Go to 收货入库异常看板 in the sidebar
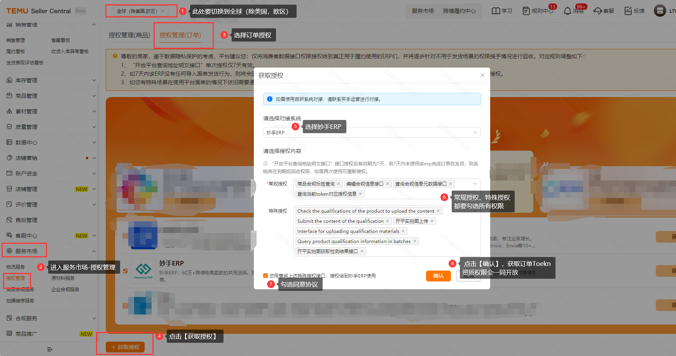The image size is (676, 356). (70, 52)
